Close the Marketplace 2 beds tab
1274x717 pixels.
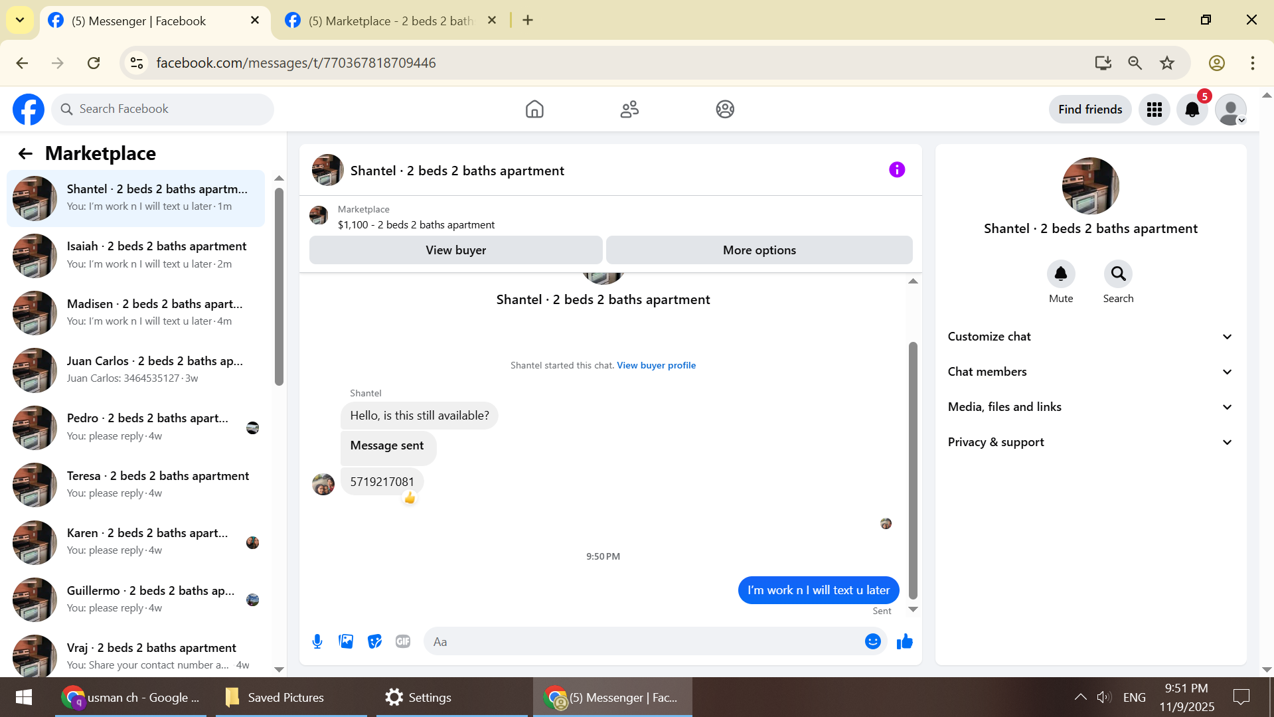(492, 21)
